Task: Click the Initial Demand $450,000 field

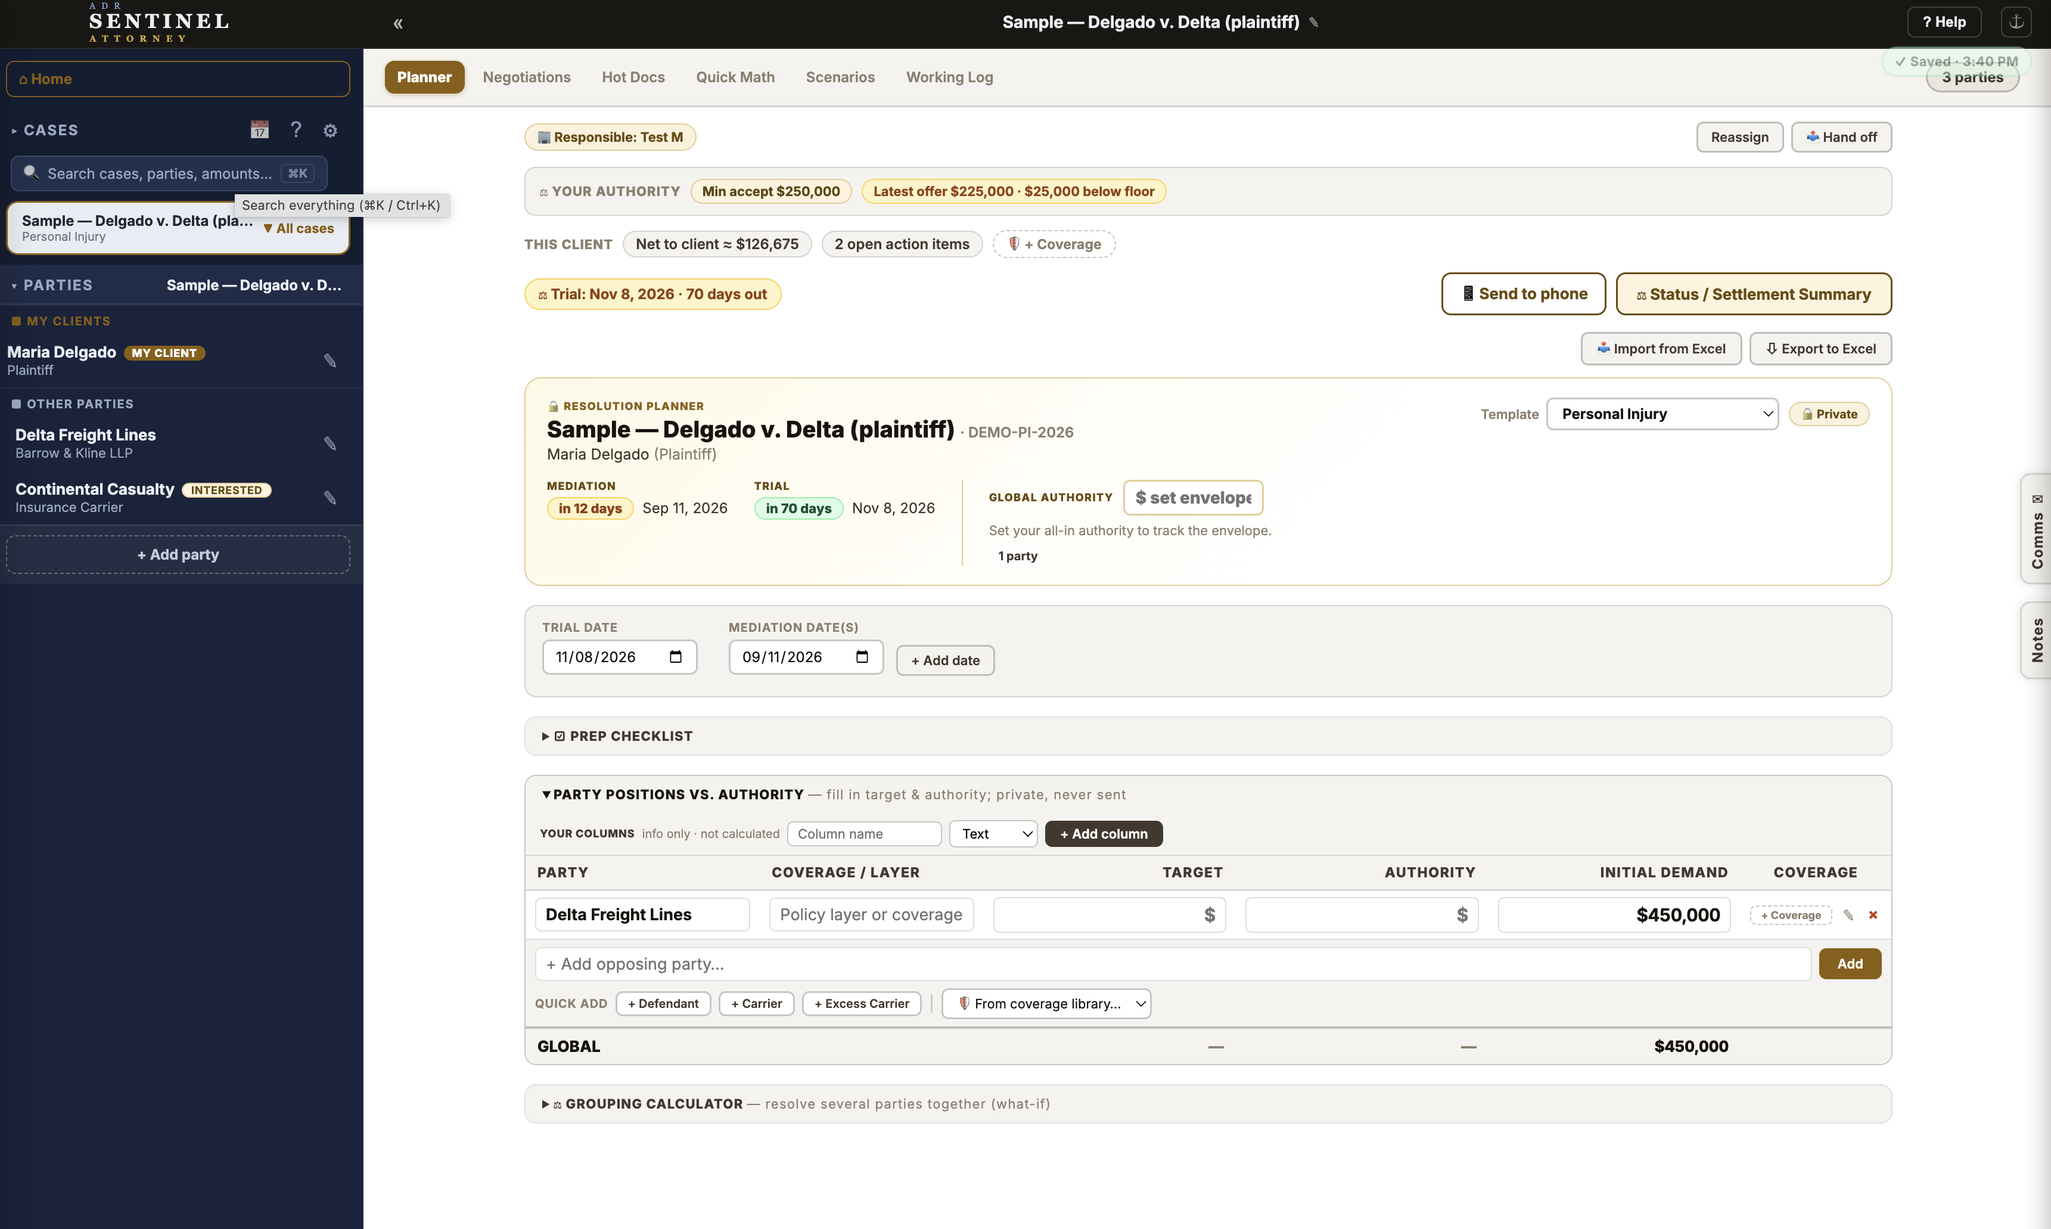Action: [x=1614, y=915]
